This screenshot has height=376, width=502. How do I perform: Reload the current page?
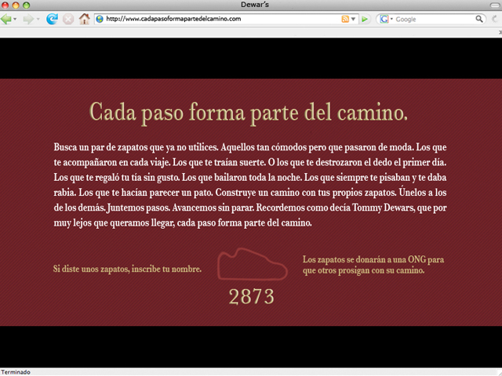(52, 19)
